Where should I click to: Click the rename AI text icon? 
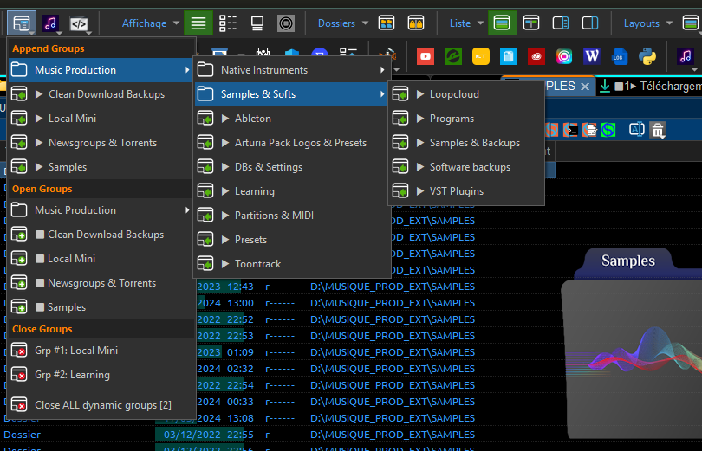[x=637, y=130]
